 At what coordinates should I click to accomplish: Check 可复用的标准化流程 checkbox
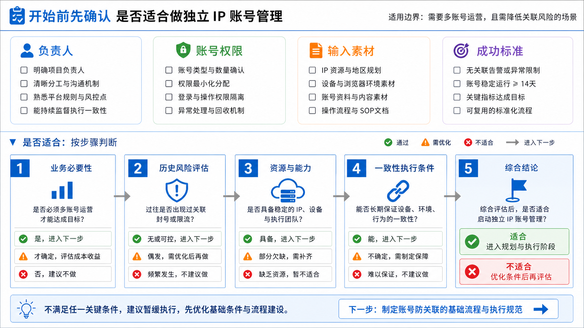click(457, 110)
